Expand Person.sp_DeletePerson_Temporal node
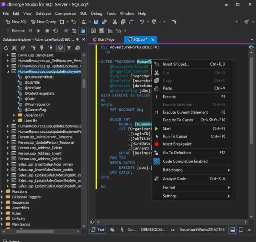256x242 pixels. (8, 137)
